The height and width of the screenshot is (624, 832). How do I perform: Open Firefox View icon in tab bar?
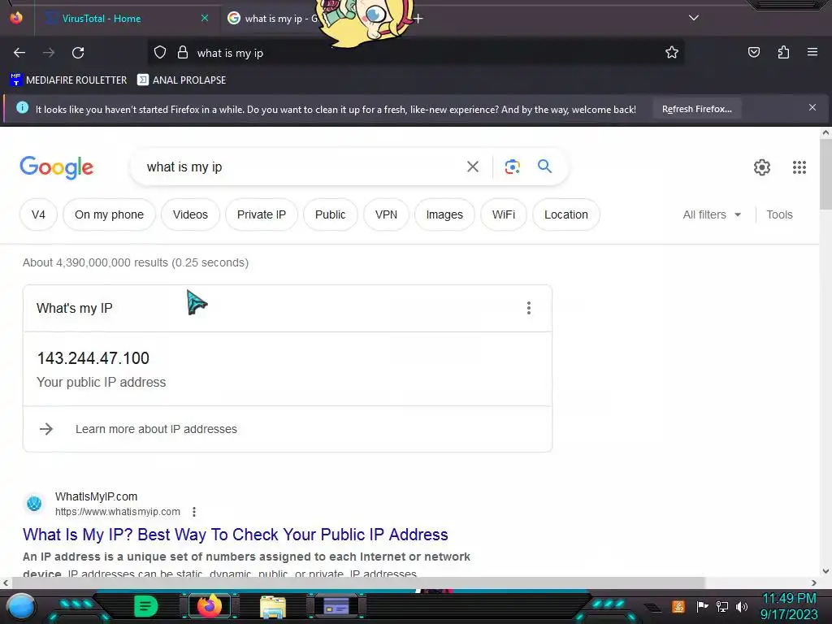click(16, 18)
